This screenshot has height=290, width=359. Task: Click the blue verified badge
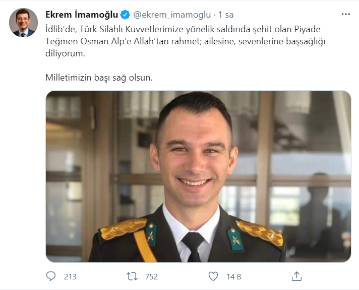[x=125, y=15]
